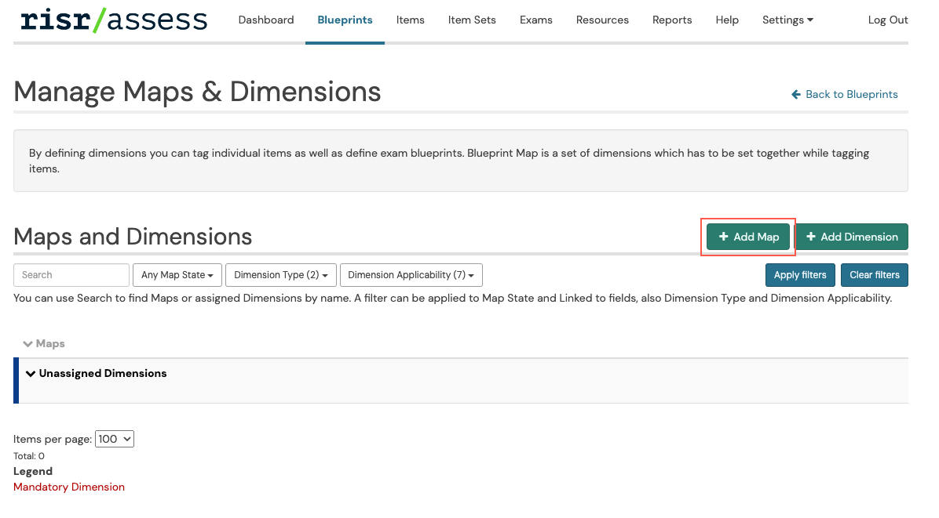939x518 pixels.
Task: Open the Resources menu item
Action: click(x=602, y=20)
